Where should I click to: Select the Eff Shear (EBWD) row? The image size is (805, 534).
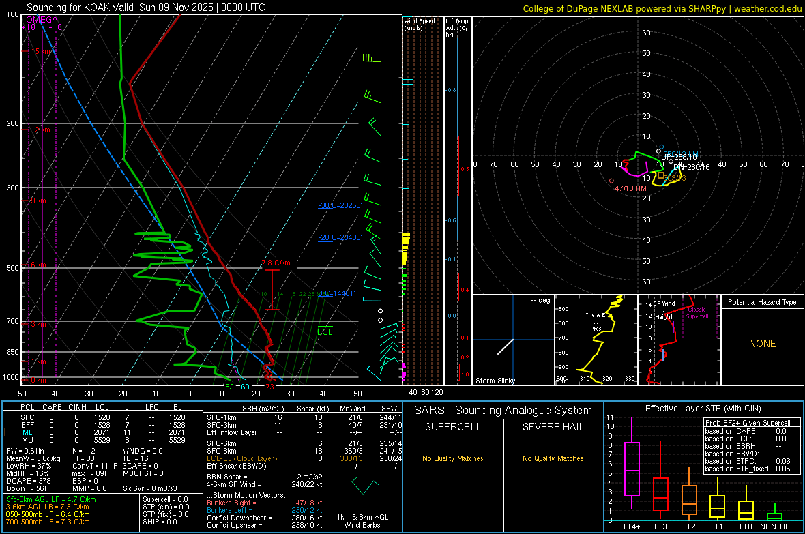click(x=304, y=466)
